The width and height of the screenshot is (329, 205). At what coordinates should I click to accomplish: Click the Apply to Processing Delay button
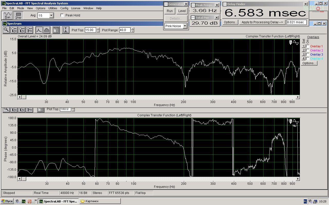coord(262,22)
